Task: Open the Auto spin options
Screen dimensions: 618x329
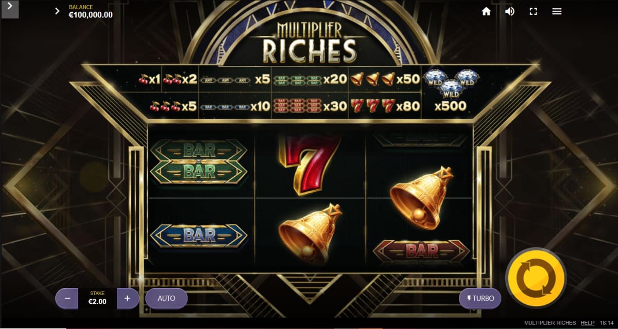Action: [x=166, y=298]
